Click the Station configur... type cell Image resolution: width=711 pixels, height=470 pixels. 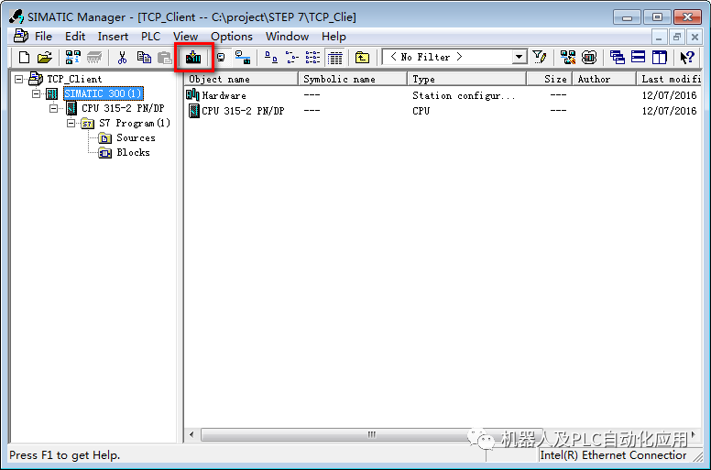tap(464, 95)
